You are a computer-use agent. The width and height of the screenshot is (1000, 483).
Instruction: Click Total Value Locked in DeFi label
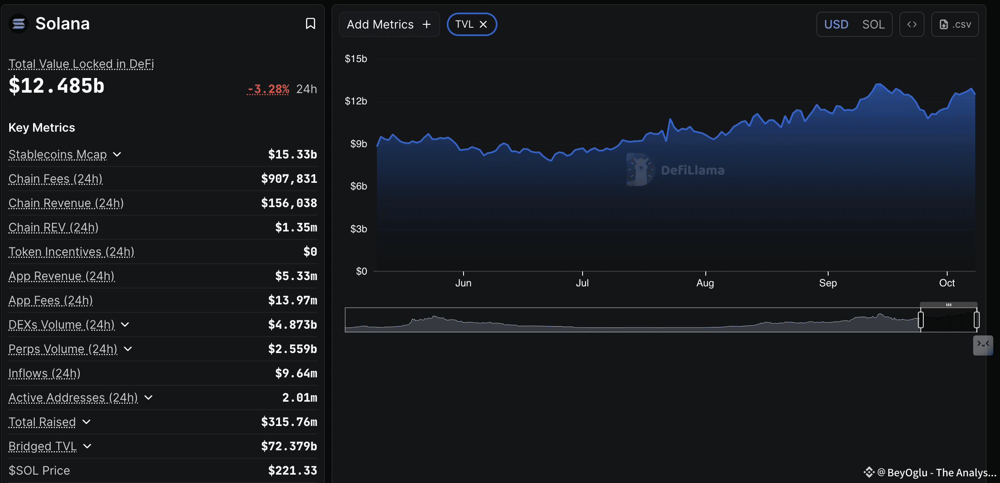(x=81, y=64)
